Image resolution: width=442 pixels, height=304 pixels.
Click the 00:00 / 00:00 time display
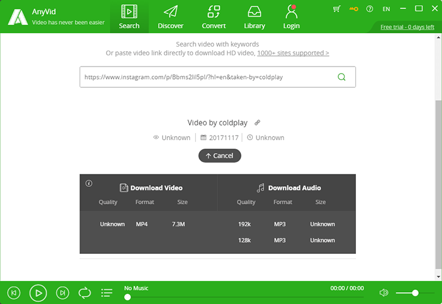[347, 288]
